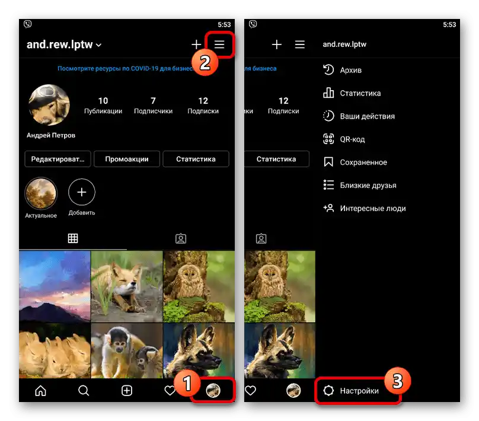
Task: Open owl post thumbnail in left screen
Action: click(x=199, y=286)
